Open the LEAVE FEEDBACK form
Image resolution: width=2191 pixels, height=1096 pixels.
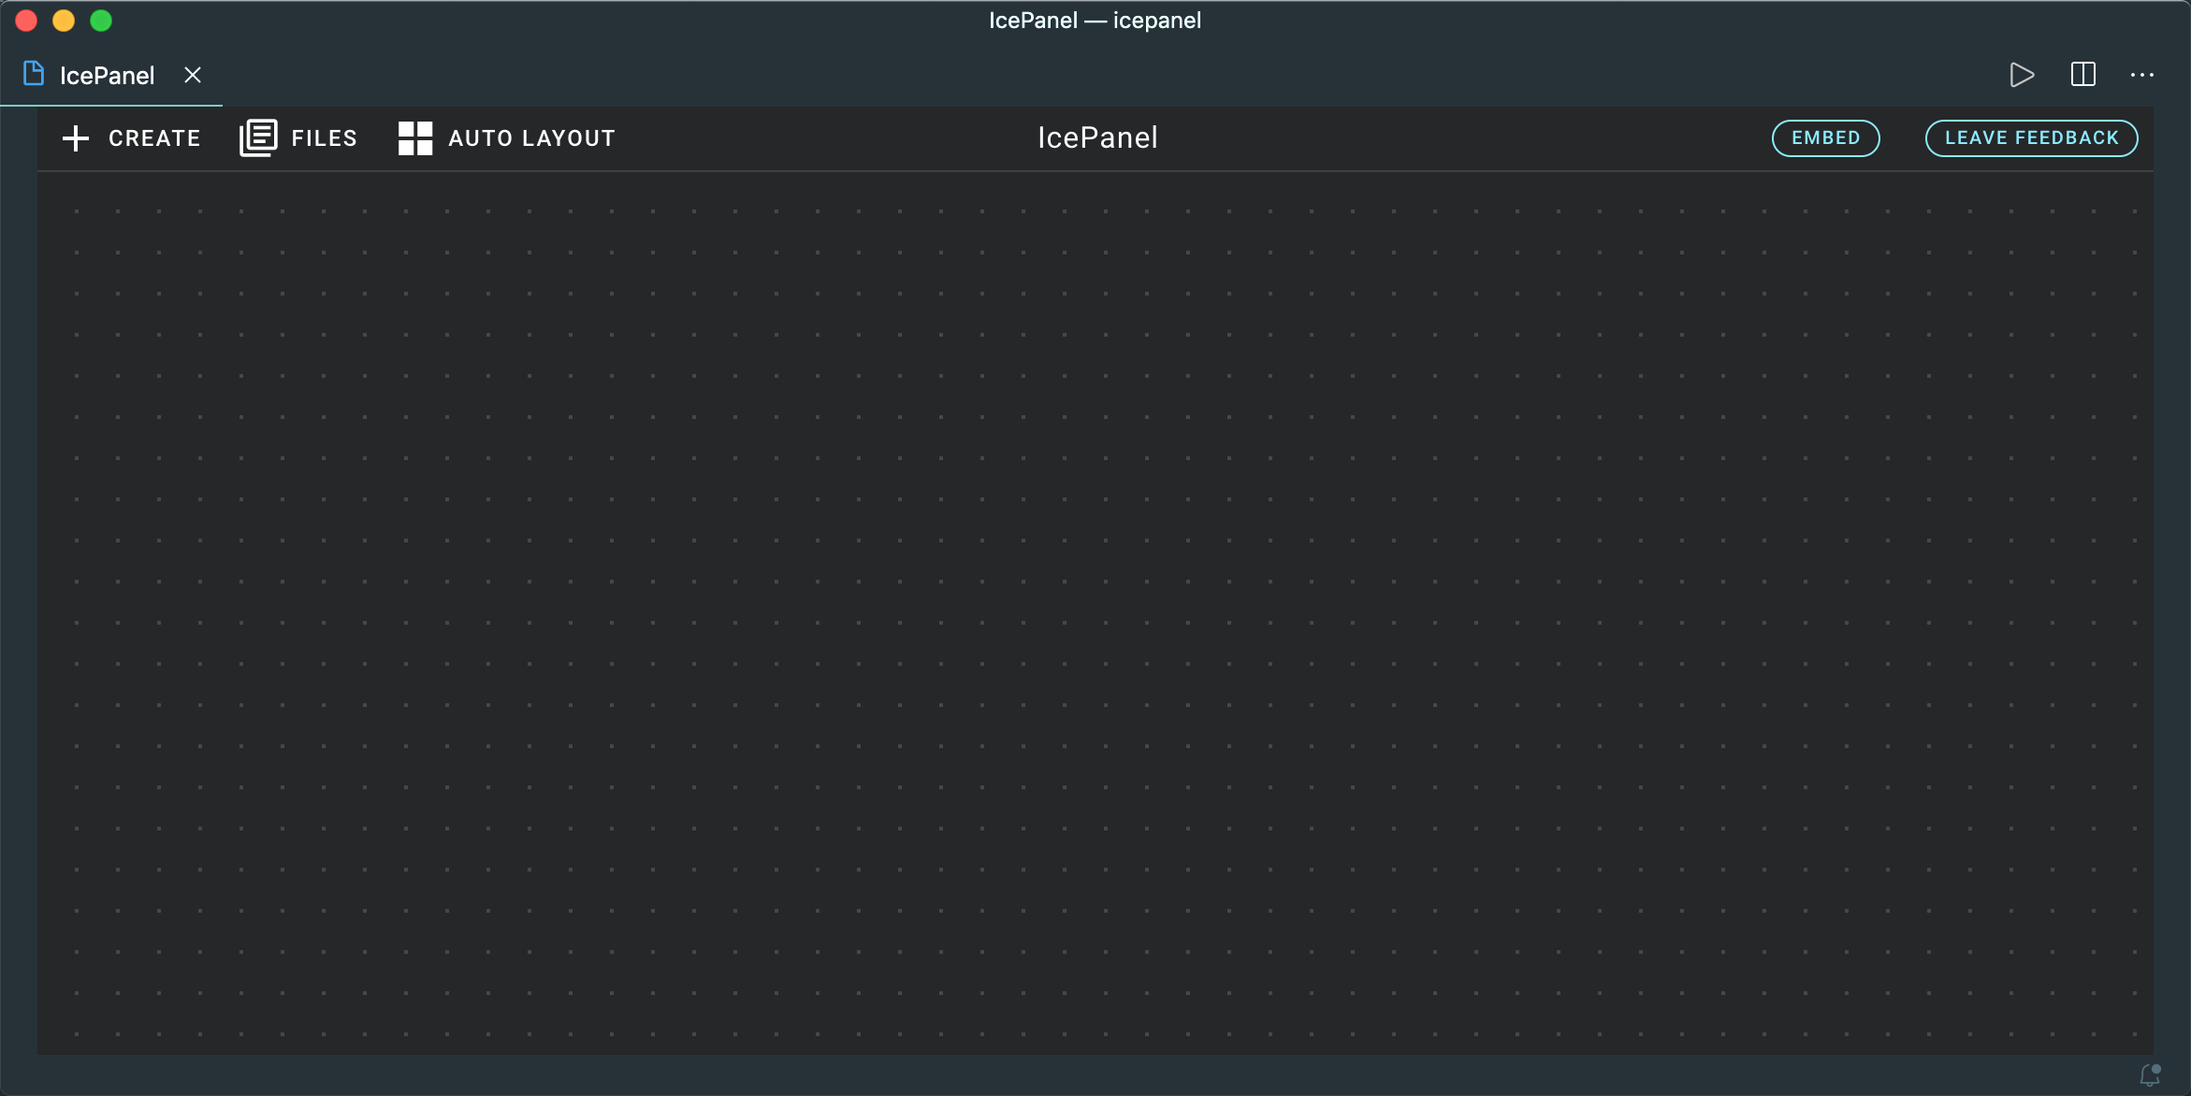click(2031, 138)
